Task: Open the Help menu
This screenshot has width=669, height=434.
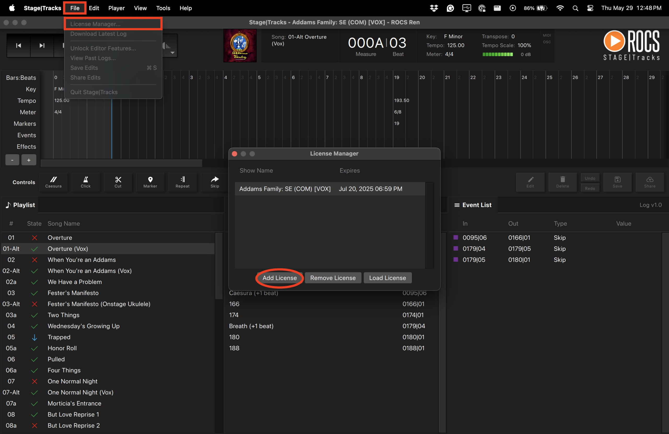Action: click(186, 8)
